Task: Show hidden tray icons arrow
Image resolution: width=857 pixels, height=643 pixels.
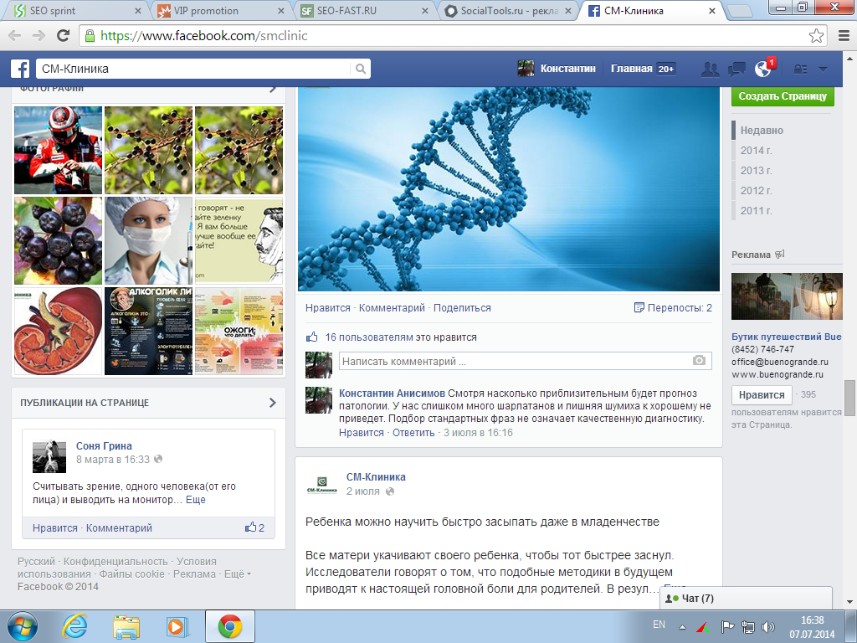Action: [x=682, y=628]
